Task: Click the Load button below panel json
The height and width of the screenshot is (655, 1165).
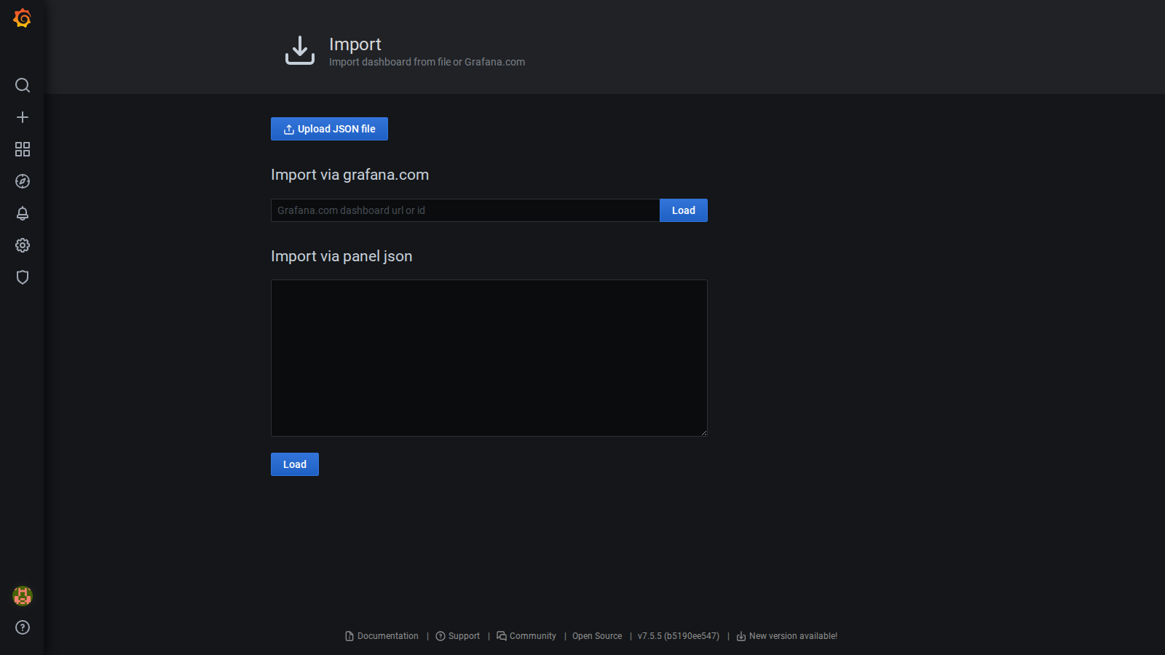Action: [x=295, y=464]
